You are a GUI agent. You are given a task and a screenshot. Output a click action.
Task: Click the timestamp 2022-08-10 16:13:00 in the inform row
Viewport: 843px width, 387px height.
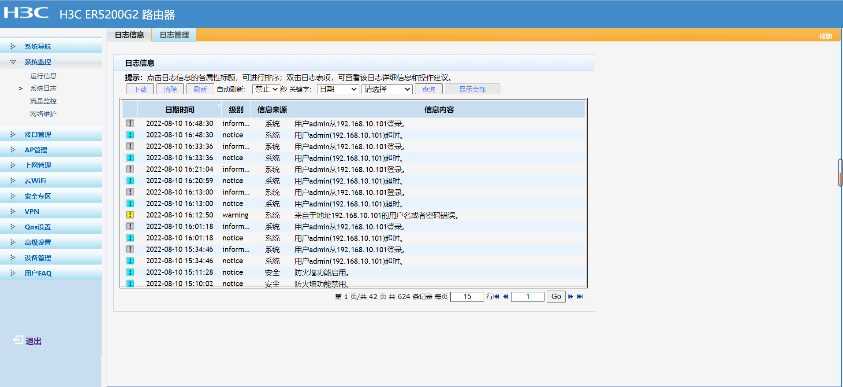(179, 192)
